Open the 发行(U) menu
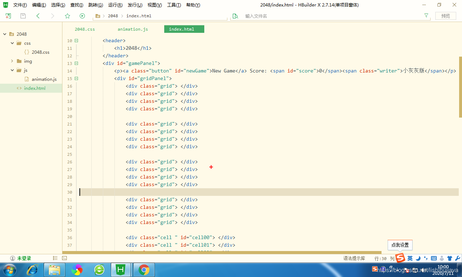The height and width of the screenshot is (277, 462). [135, 5]
